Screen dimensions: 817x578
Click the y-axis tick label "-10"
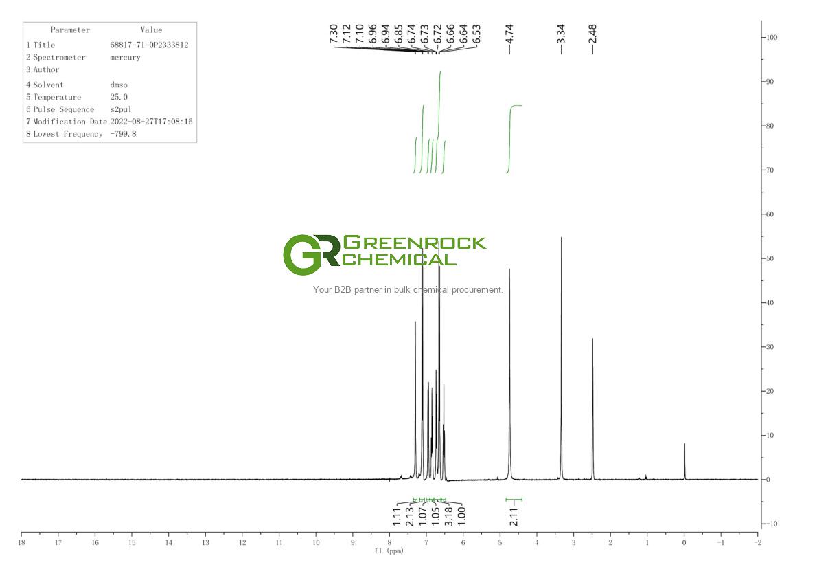point(772,524)
